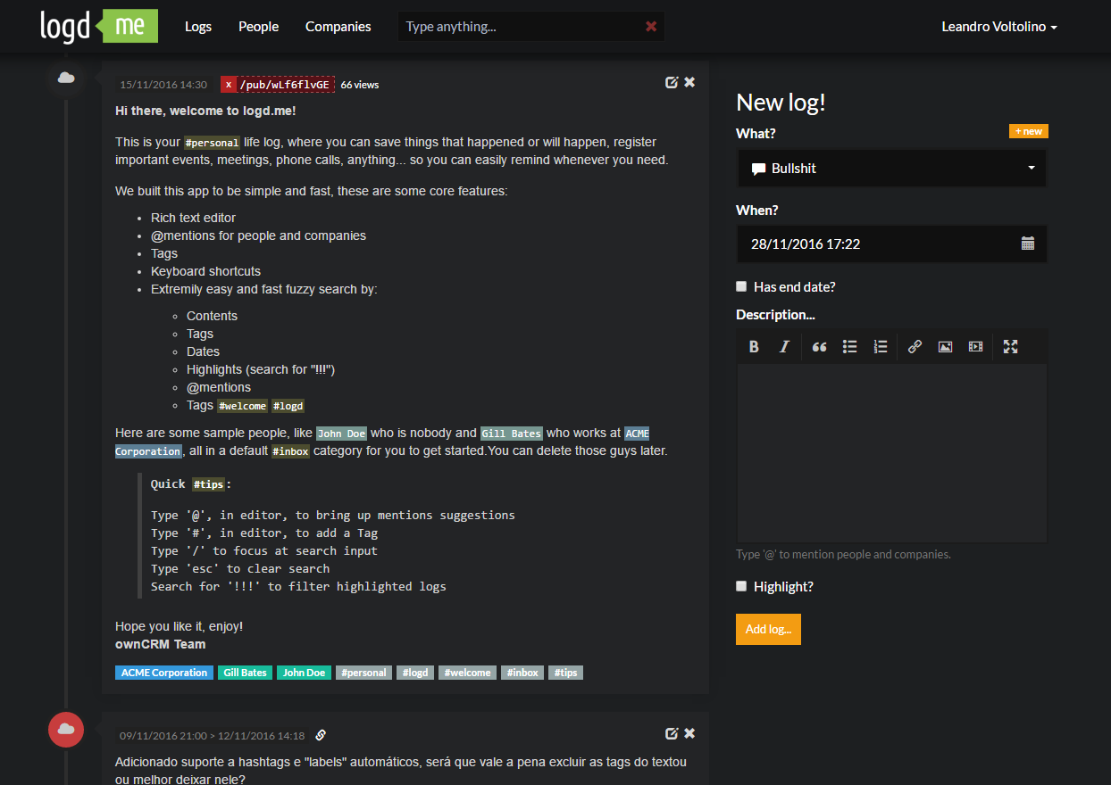Image resolution: width=1111 pixels, height=785 pixels.
Task: Click John Doe mention in text
Action: [x=342, y=434]
